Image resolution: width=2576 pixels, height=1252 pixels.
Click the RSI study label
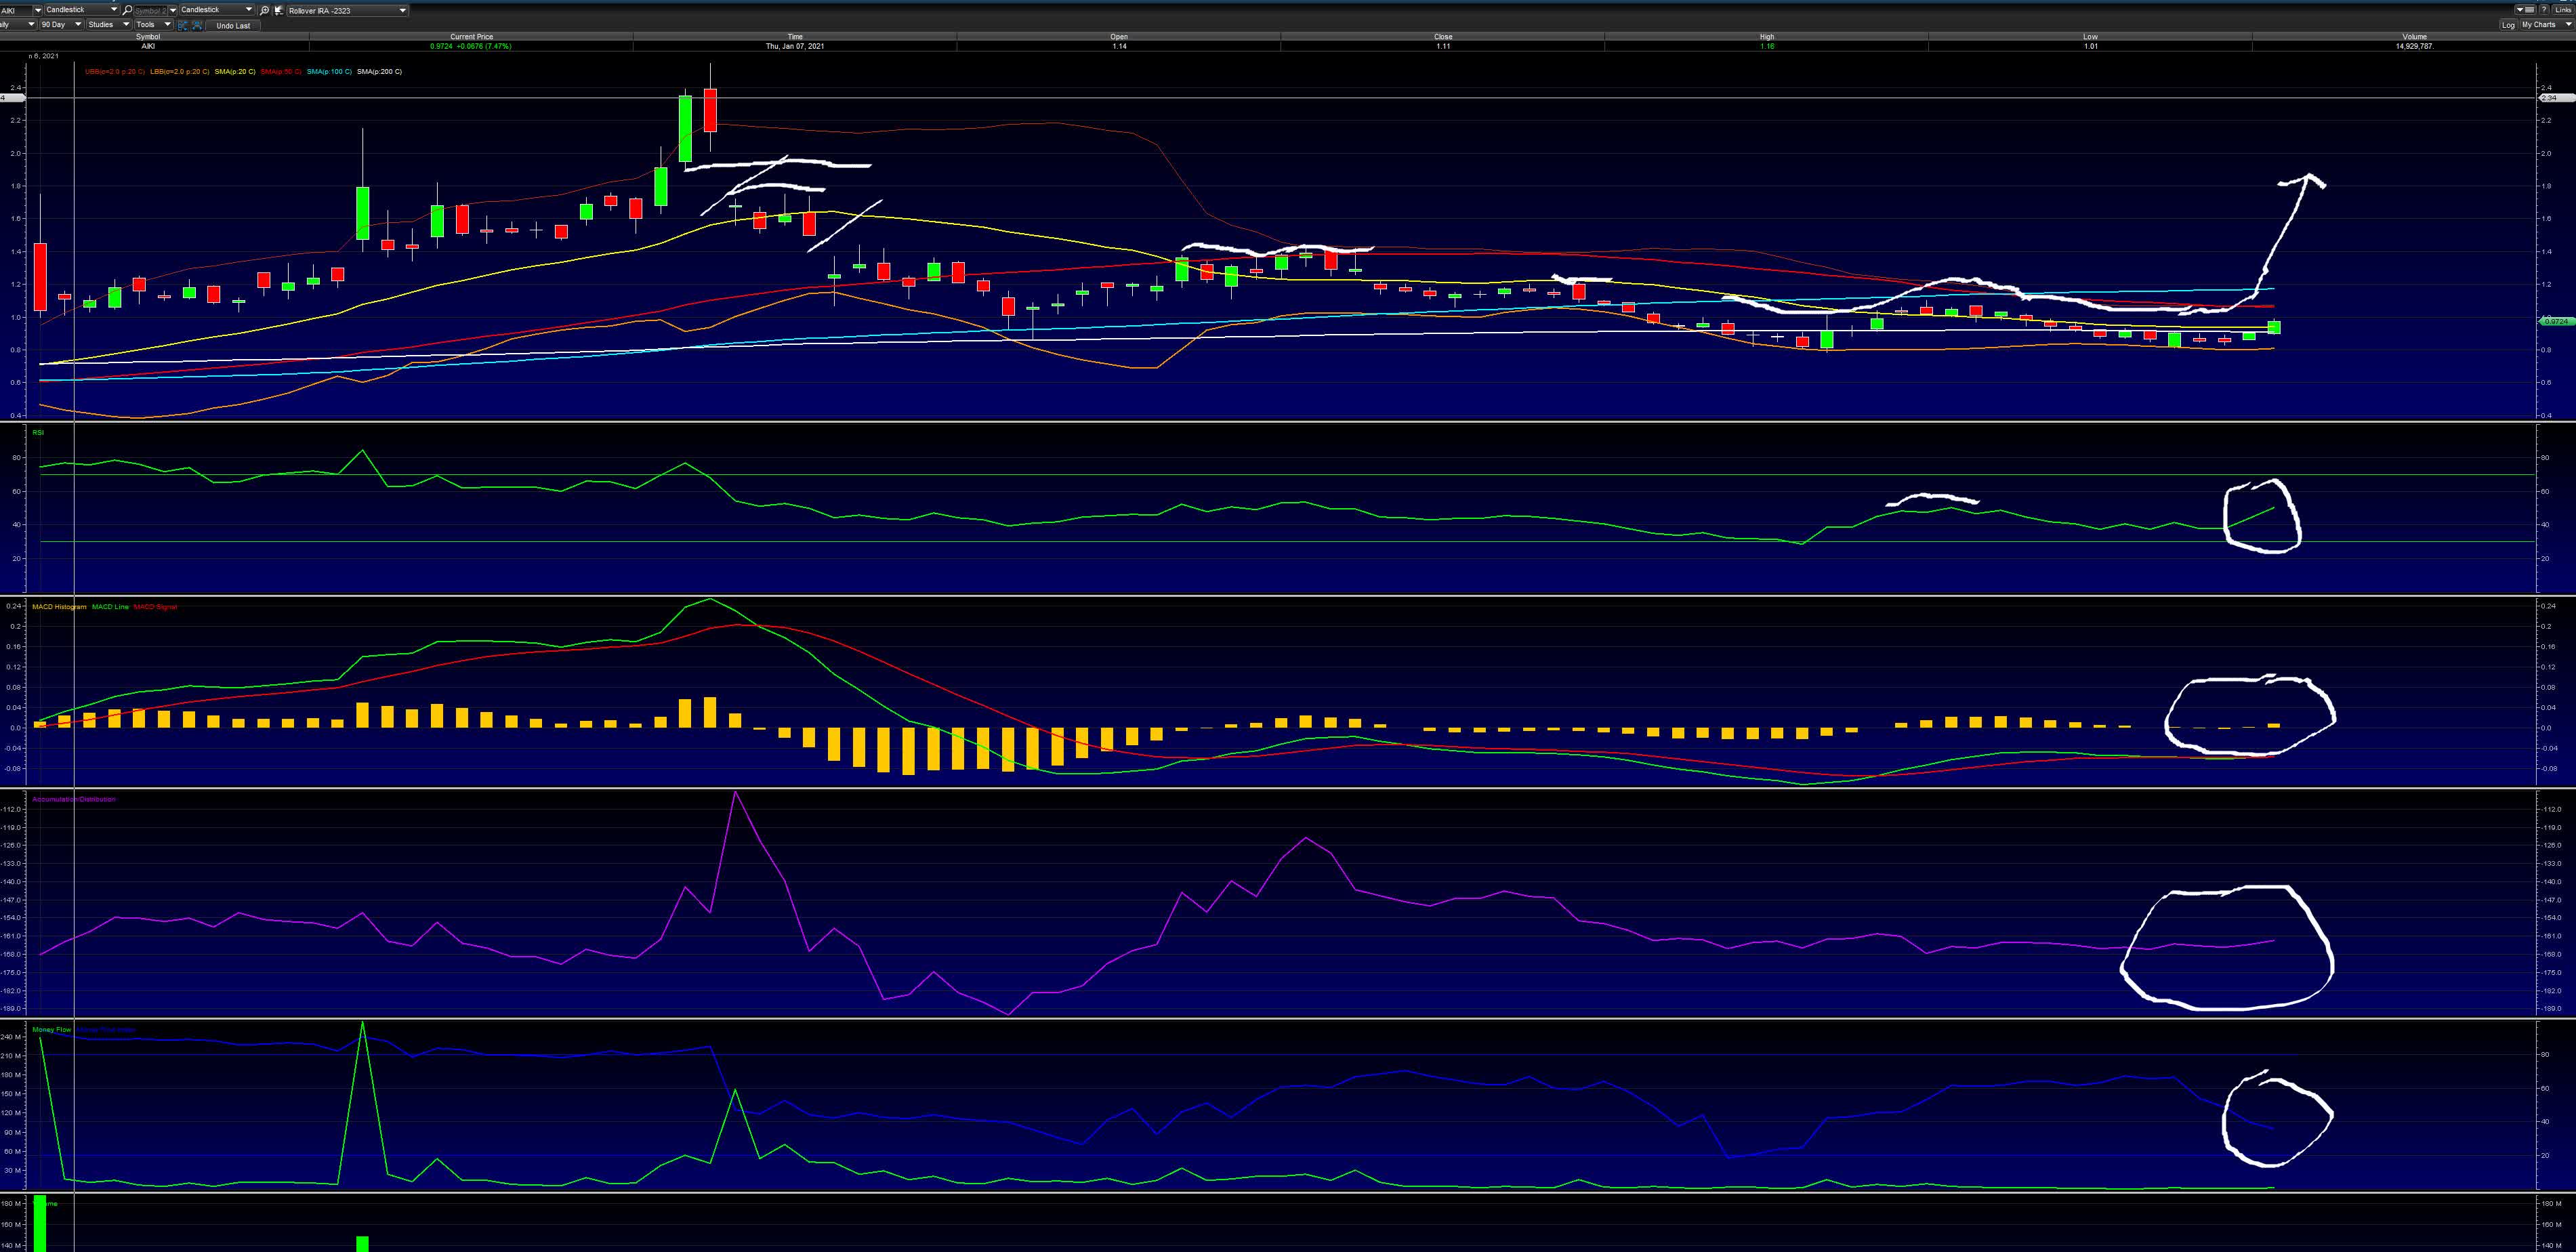38,432
